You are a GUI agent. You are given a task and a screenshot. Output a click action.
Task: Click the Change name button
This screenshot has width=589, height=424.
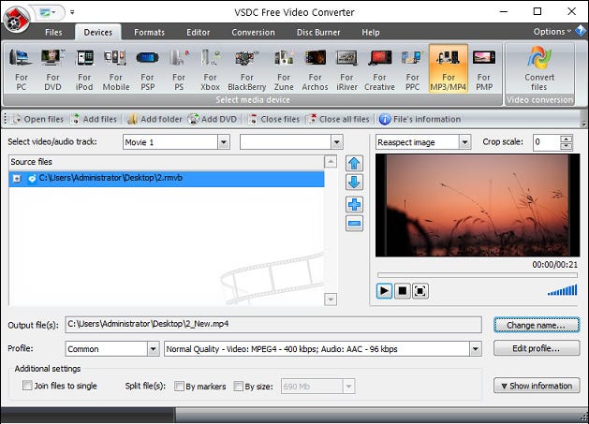[537, 325]
